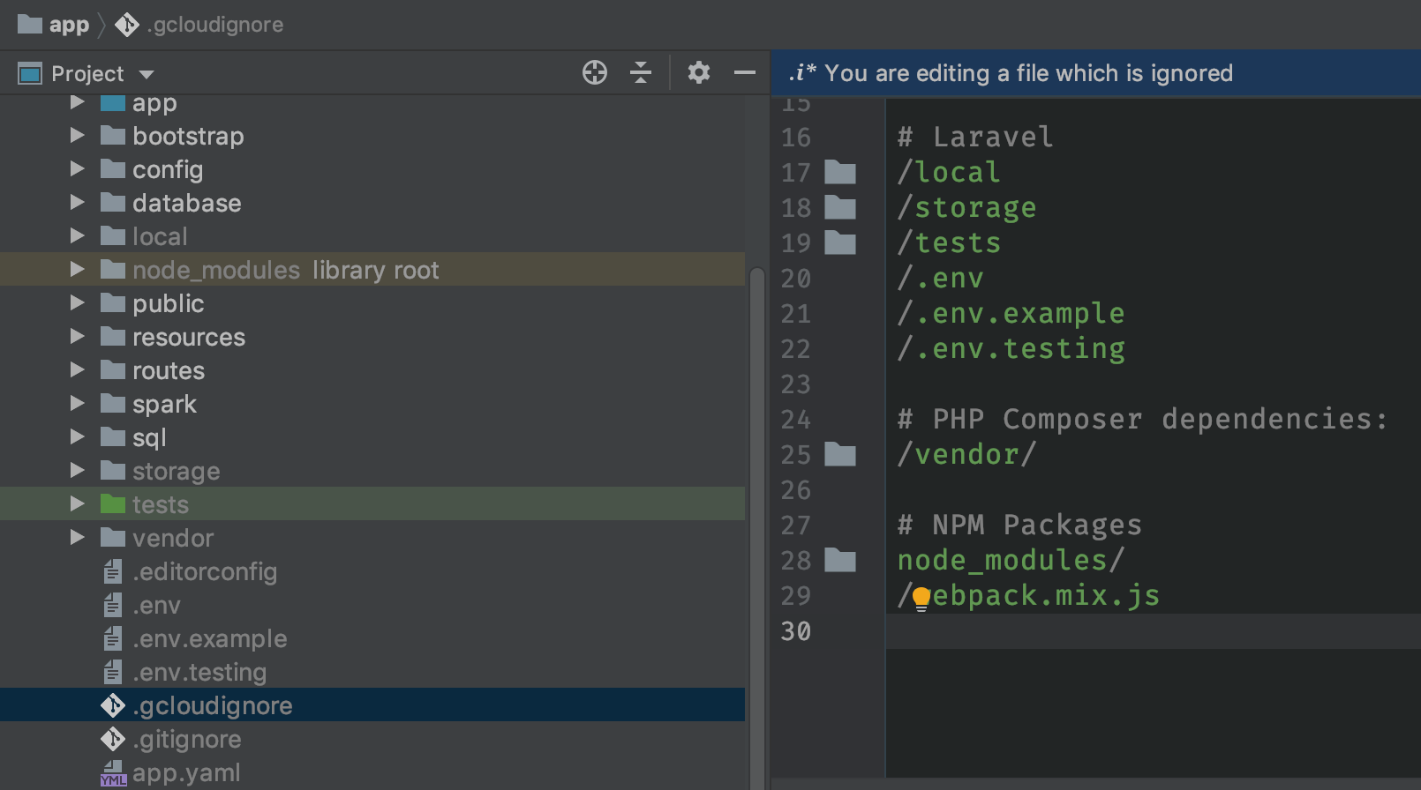Select the .gitignore file in tree

point(372,739)
